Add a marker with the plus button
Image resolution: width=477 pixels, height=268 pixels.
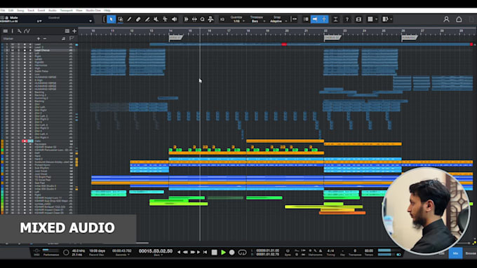(x=39, y=38)
